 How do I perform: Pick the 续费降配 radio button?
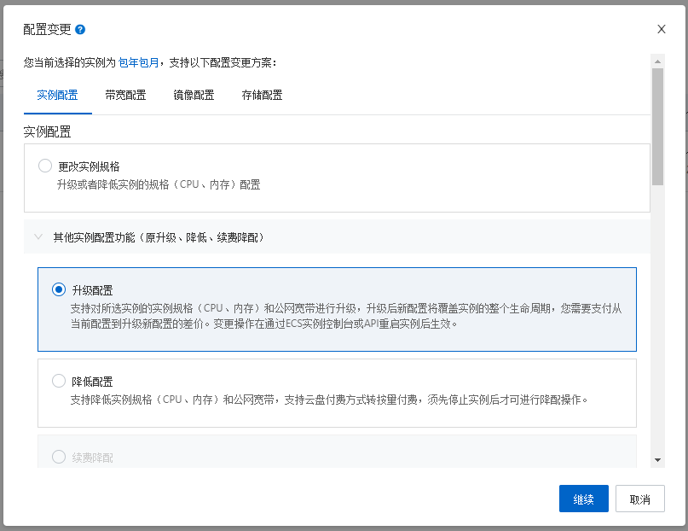(x=59, y=457)
